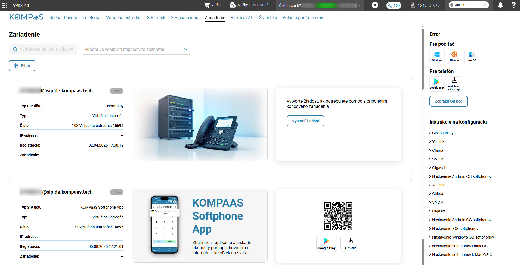This screenshot has width=520, height=265.
Task: Open the Offline status dropdown
Action: click(x=469, y=5)
